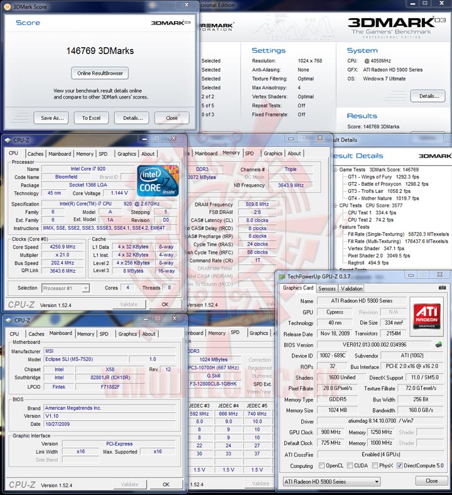Close the 3DMark Score dialog via Close button

coord(171,118)
